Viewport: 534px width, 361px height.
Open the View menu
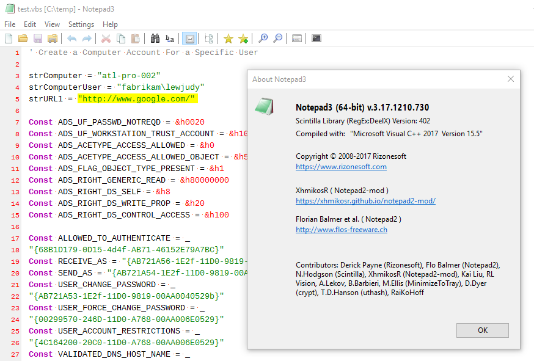tap(52, 24)
